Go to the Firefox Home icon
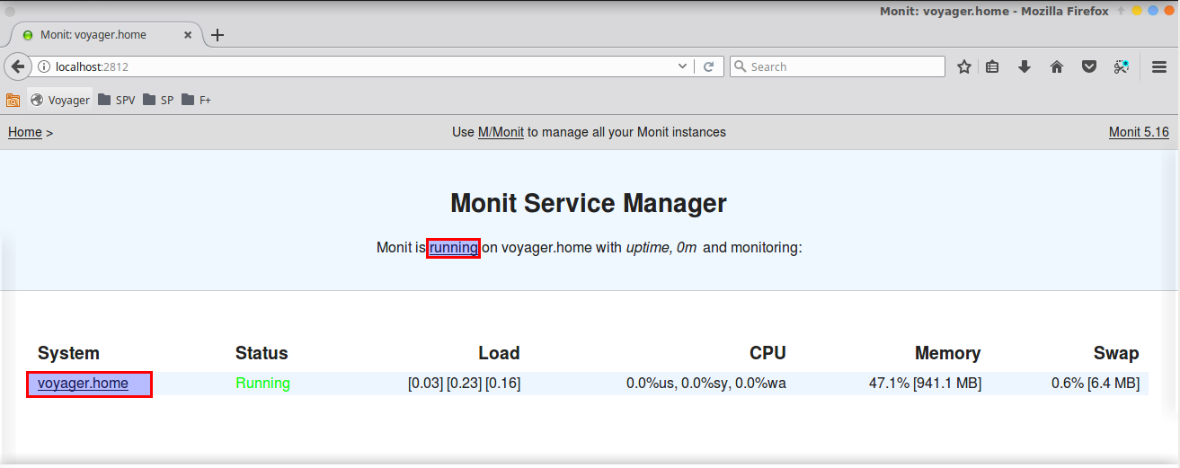Viewport: 1180px width, 468px height. tap(1057, 66)
